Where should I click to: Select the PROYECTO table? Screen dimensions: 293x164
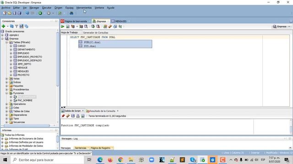click(x=23, y=75)
